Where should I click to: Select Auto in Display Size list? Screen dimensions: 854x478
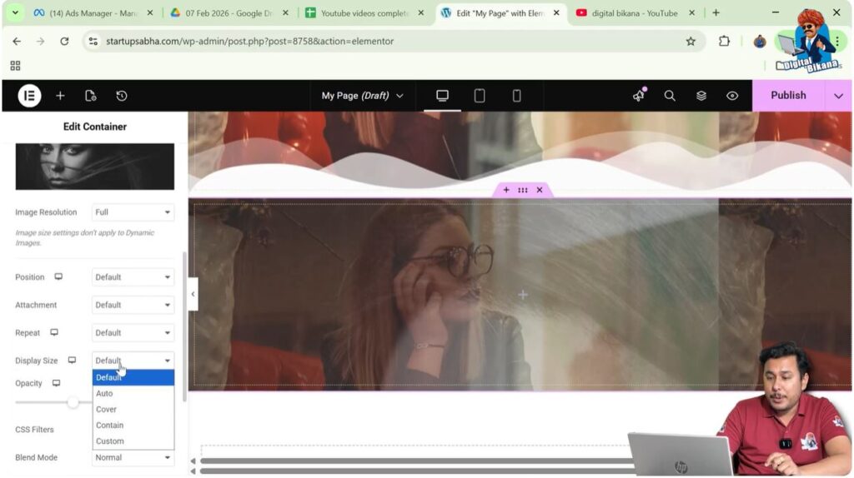point(133,393)
